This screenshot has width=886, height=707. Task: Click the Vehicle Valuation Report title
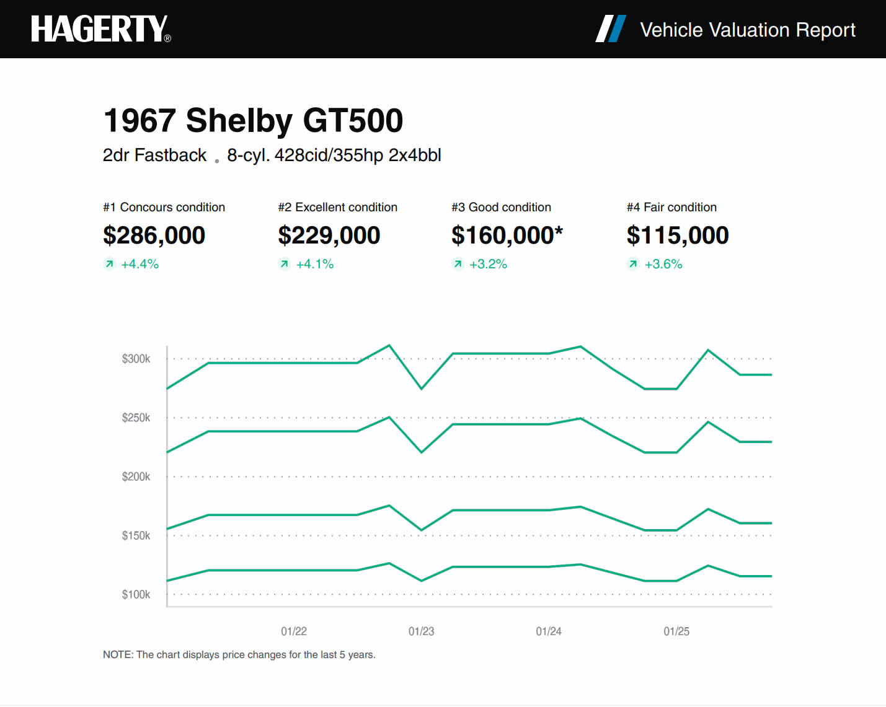(747, 30)
